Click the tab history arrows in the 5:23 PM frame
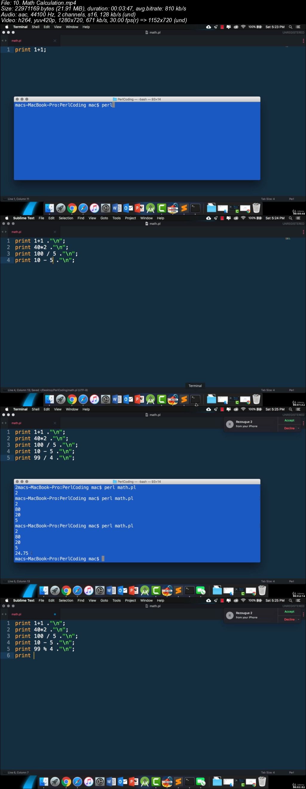This screenshot has width=306, height=789. coord(4,40)
